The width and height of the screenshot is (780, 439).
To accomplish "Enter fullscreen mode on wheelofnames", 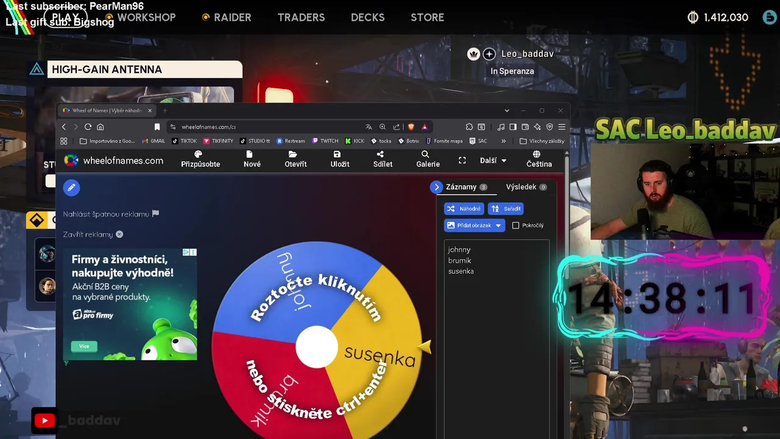I will (462, 160).
